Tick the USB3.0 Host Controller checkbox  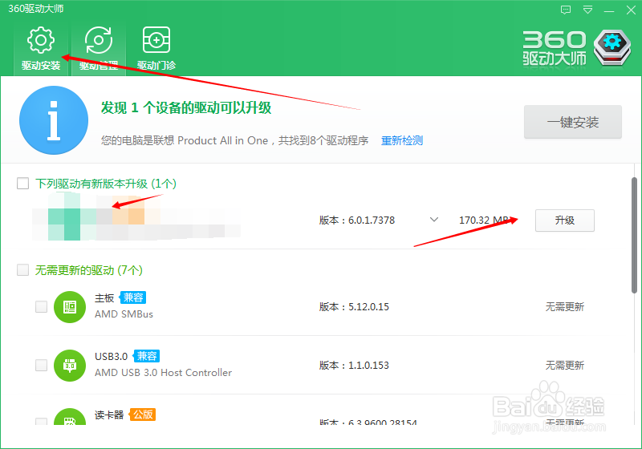(x=42, y=365)
